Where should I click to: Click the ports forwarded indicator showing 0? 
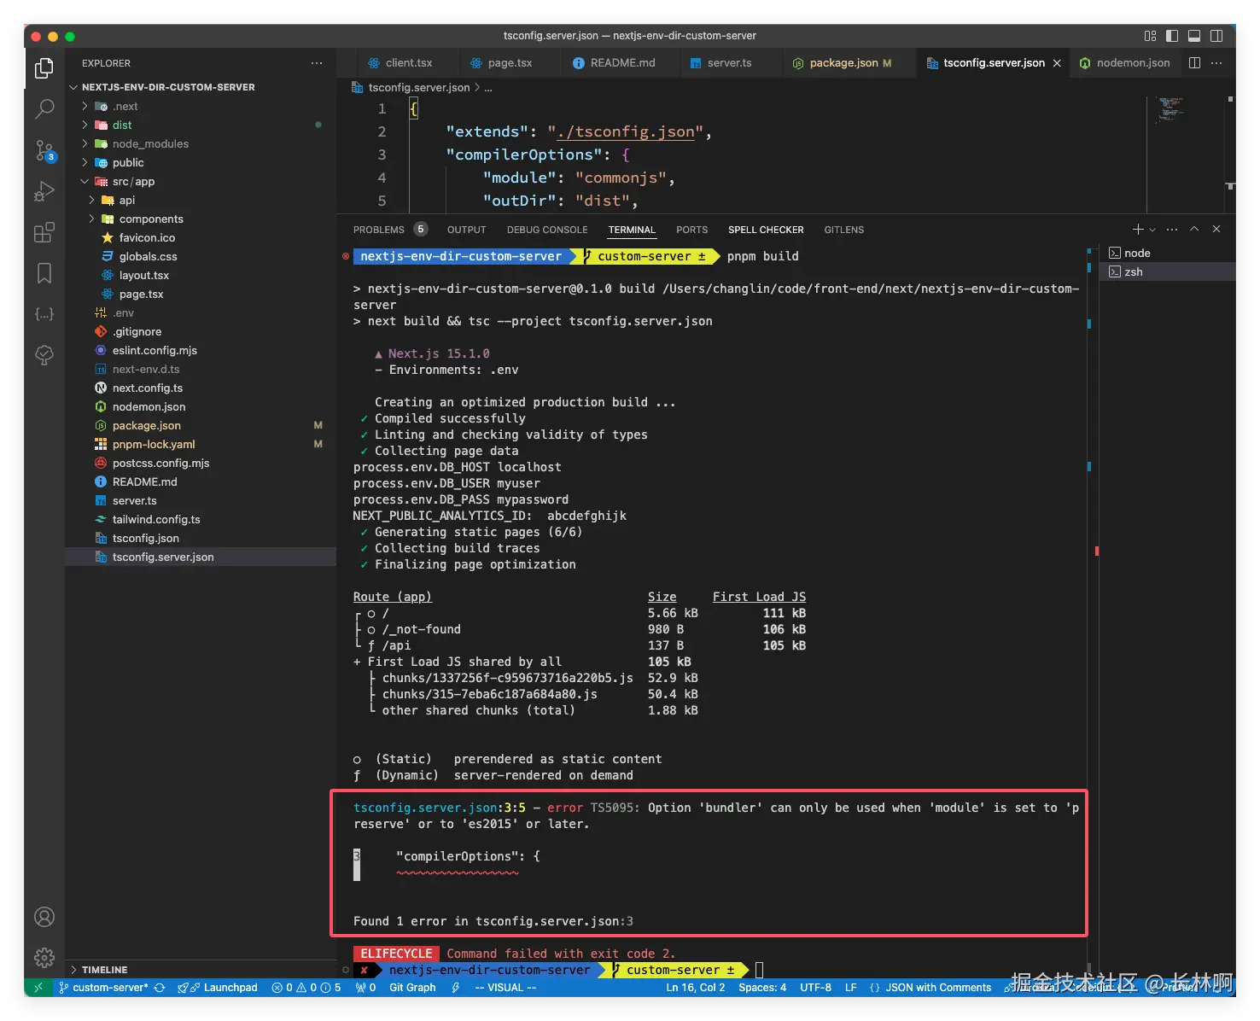(366, 988)
